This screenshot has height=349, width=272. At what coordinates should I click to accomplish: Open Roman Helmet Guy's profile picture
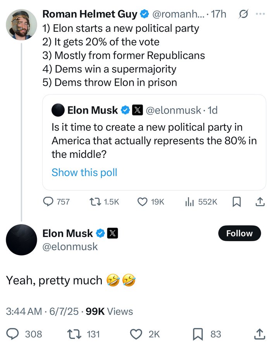tap(21, 24)
